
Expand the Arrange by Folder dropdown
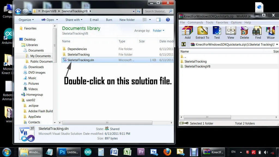158,31
